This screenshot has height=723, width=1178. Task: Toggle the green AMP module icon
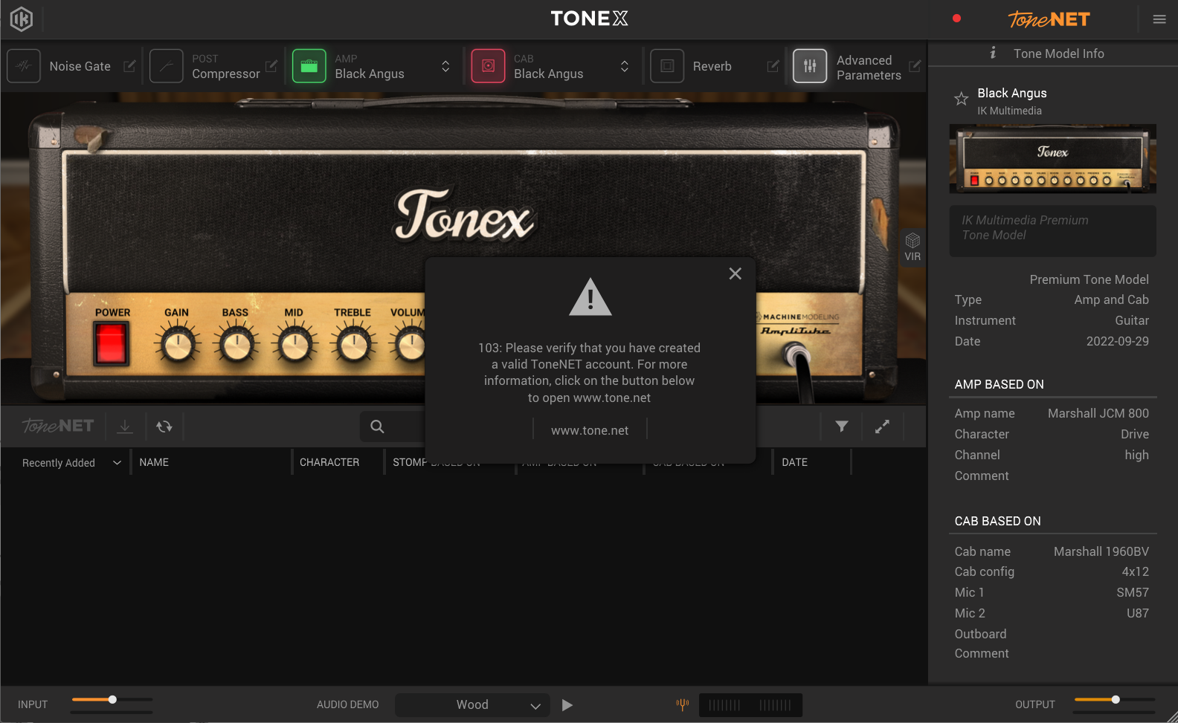(x=309, y=66)
